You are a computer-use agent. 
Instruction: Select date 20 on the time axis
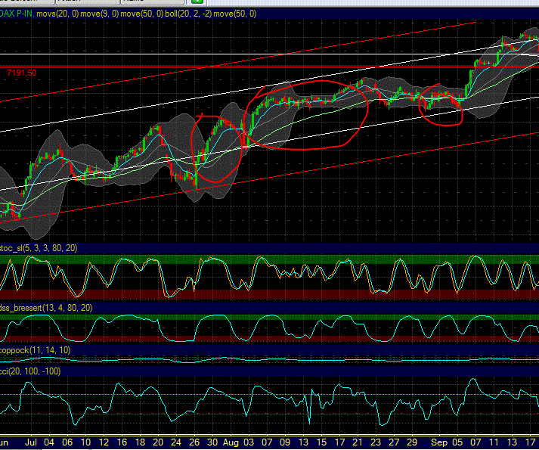point(158,442)
